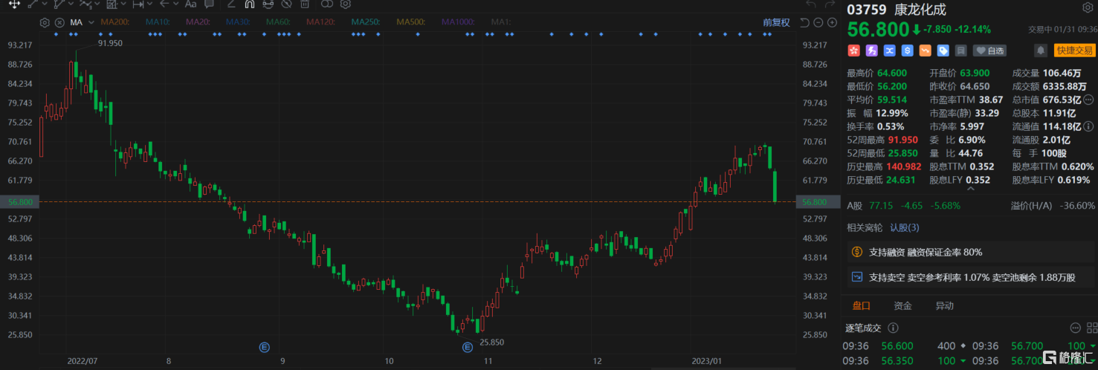This screenshot has height=370, width=1098.
Task: Select the magnet snap drawing tool
Action: coord(250,4)
